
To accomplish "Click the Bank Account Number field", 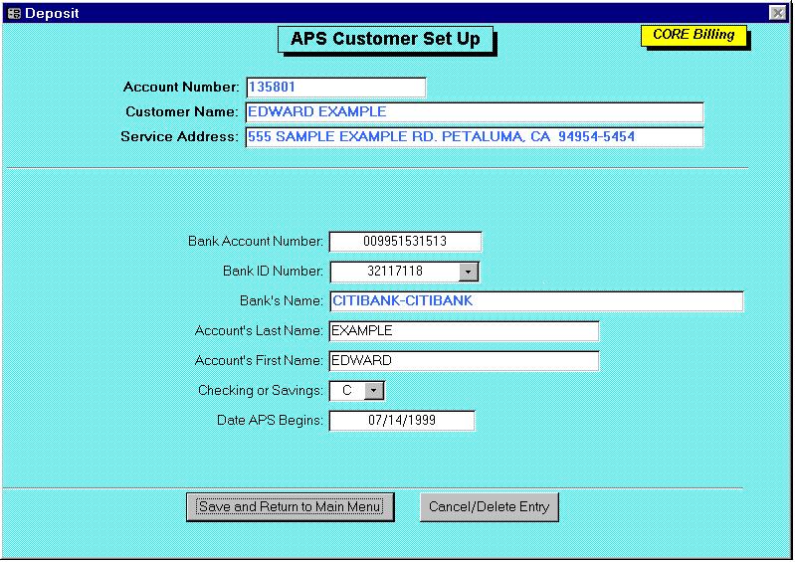I will coord(405,242).
